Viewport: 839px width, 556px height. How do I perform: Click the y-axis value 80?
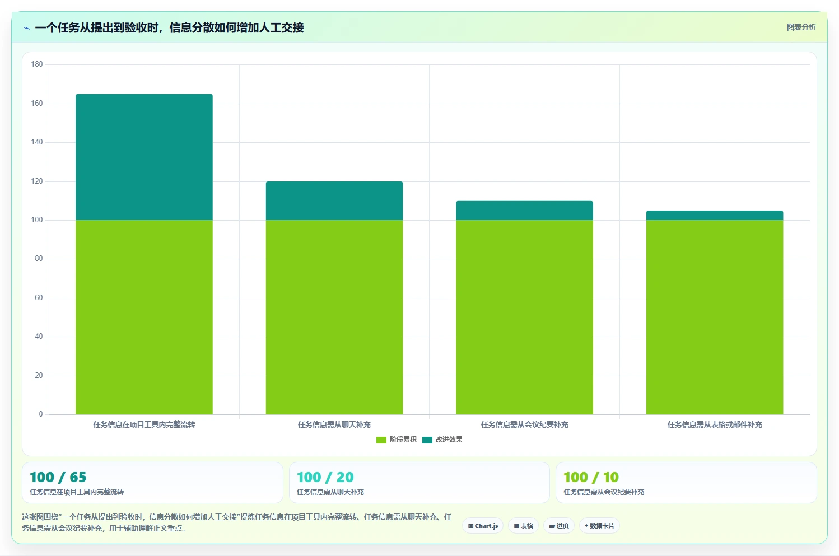pyautogui.click(x=39, y=259)
